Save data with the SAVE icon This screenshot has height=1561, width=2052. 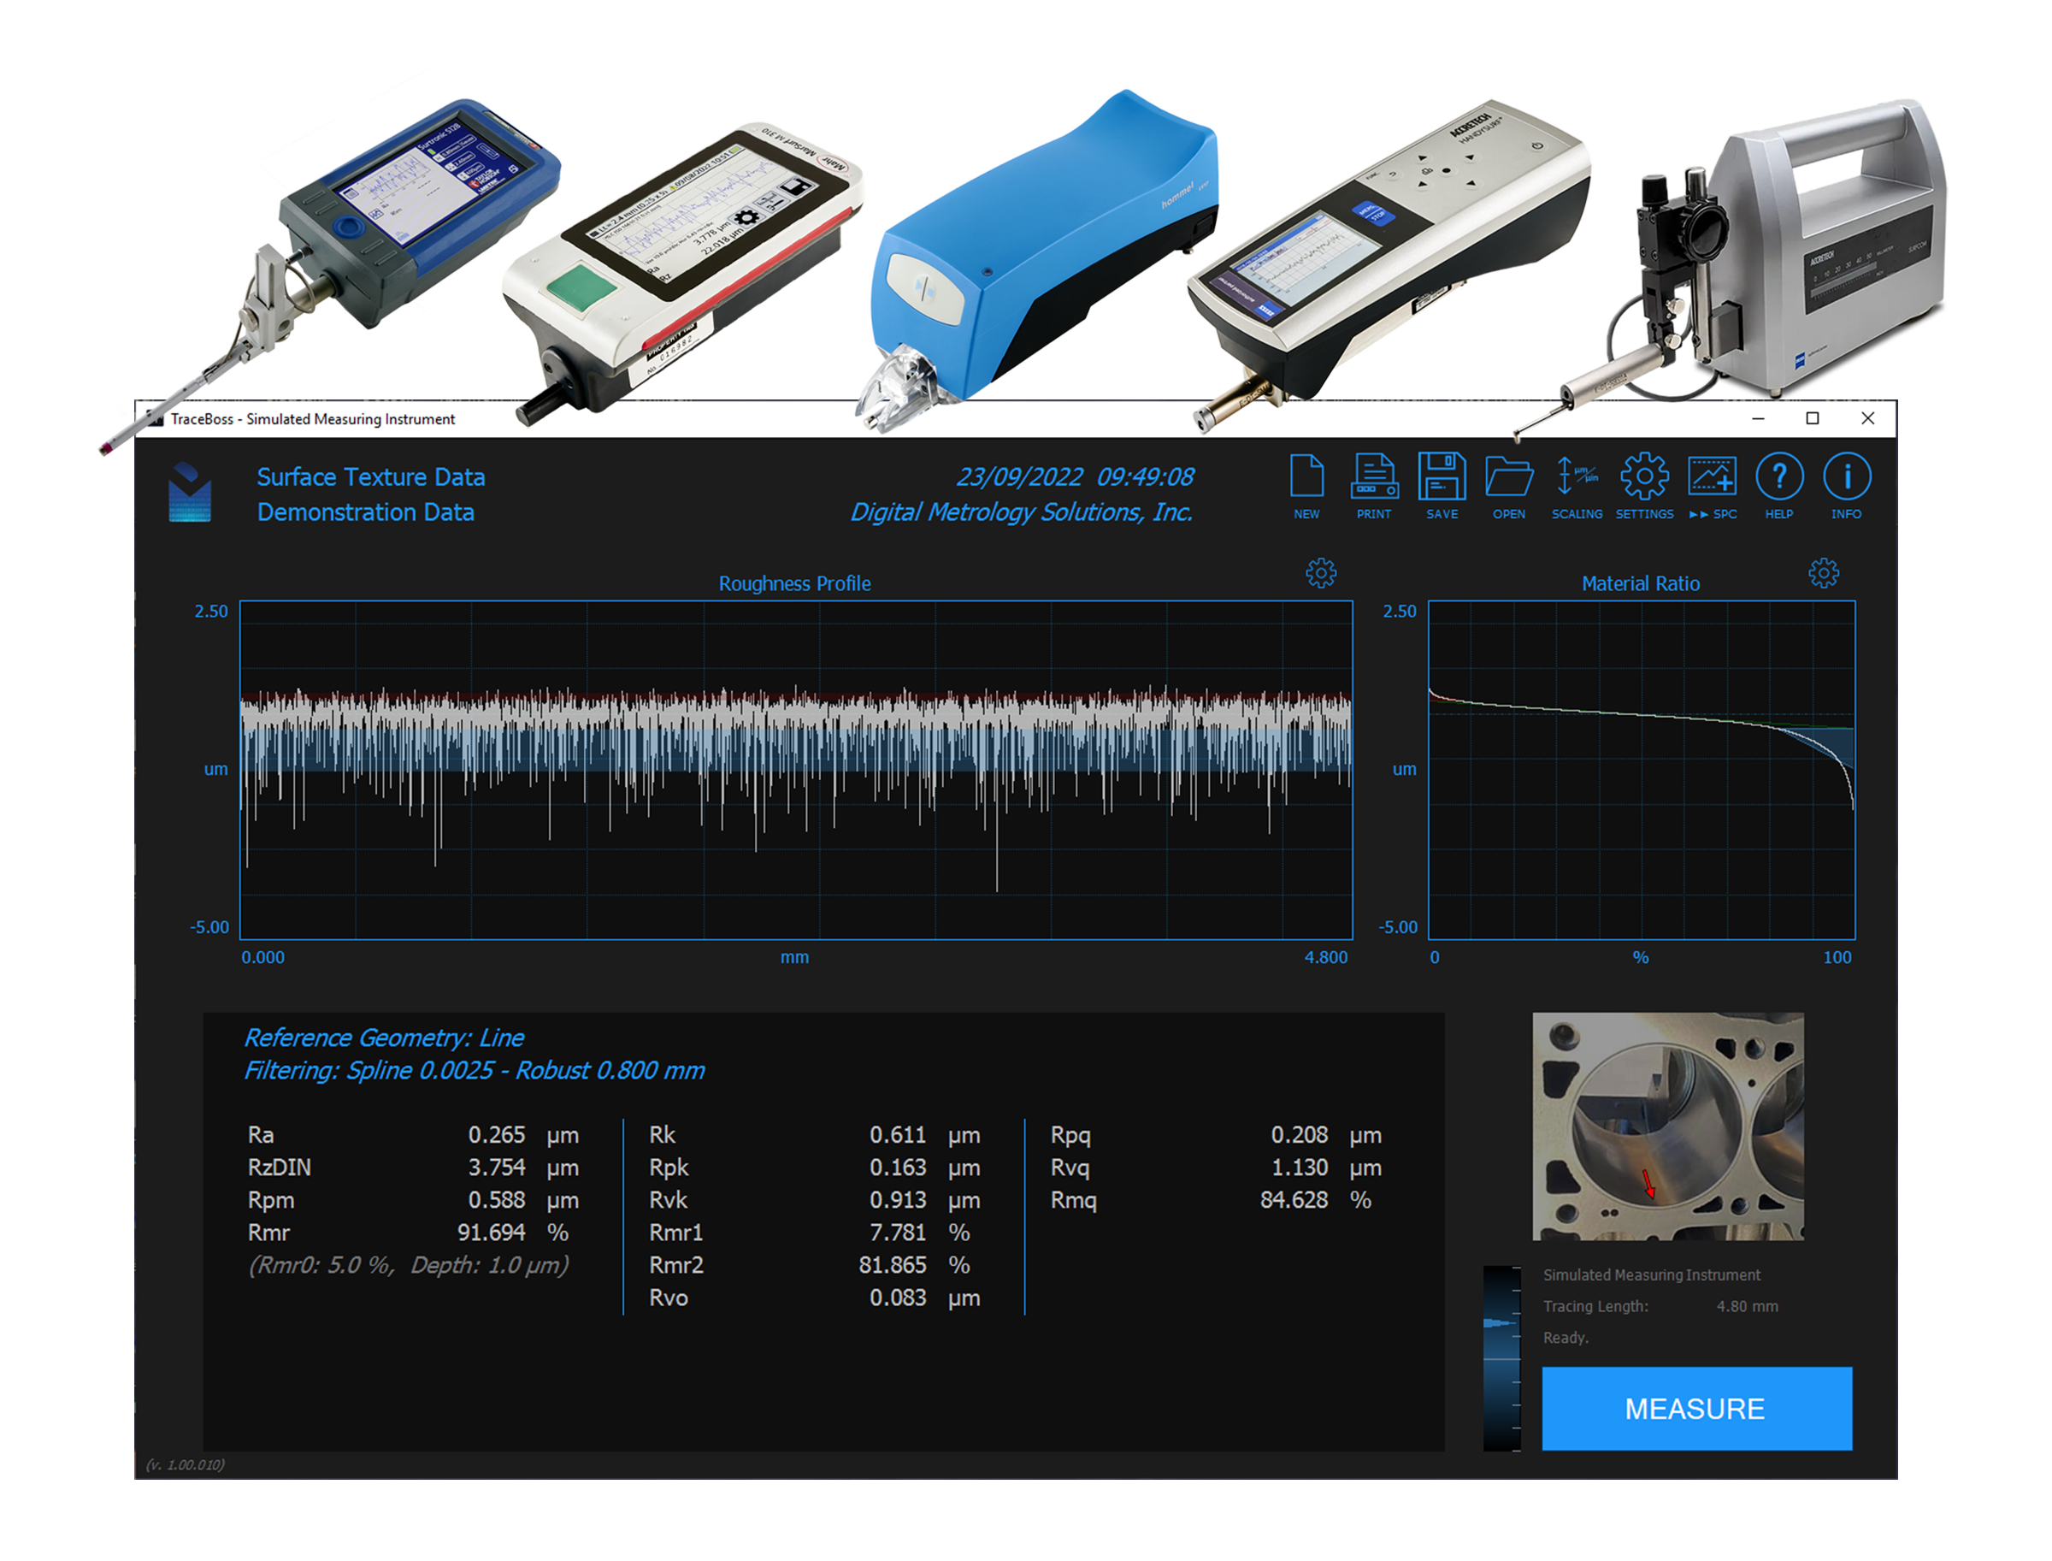tap(1441, 477)
